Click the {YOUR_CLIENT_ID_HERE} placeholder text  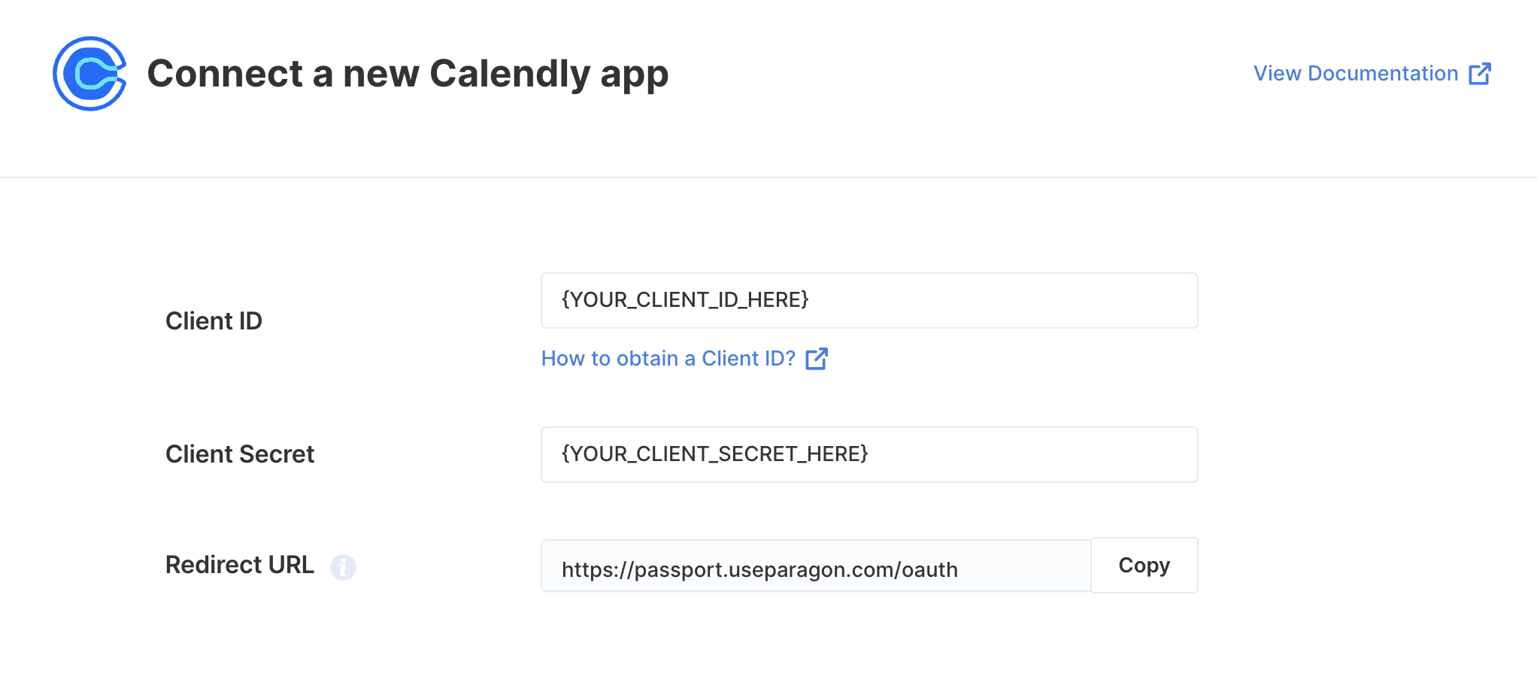pyautogui.click(x=685, y=299)
